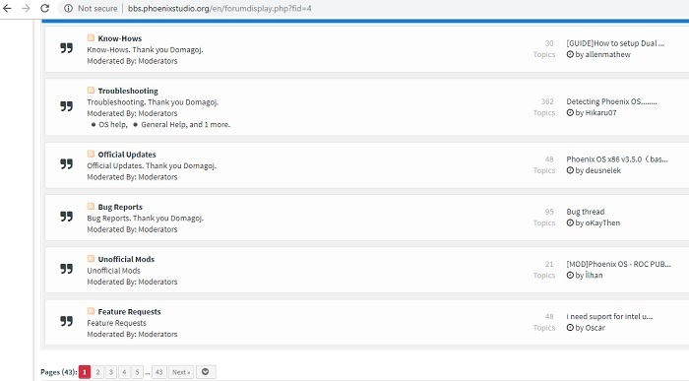Viewport: 689px width, 381px height.
Task: Click the '95' topics count for Bug Reports
Action: pos(549,212)
